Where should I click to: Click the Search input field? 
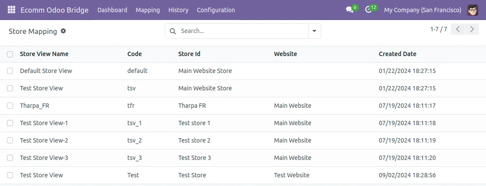pos(243,31)
